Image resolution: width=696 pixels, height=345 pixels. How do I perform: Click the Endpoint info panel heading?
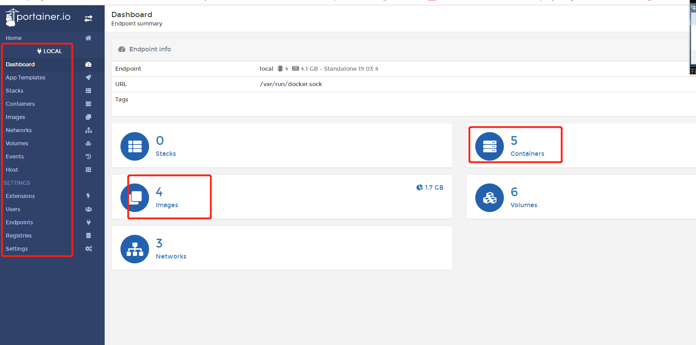click(x=150, y=50)
